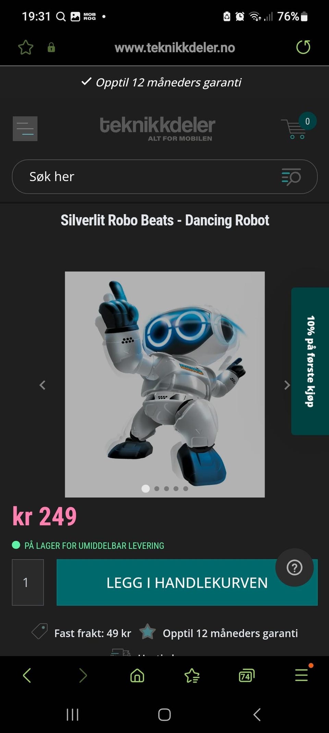Open the help question mark bubble
This screenshot has width=329, height=733.
(x=294, y=567)
